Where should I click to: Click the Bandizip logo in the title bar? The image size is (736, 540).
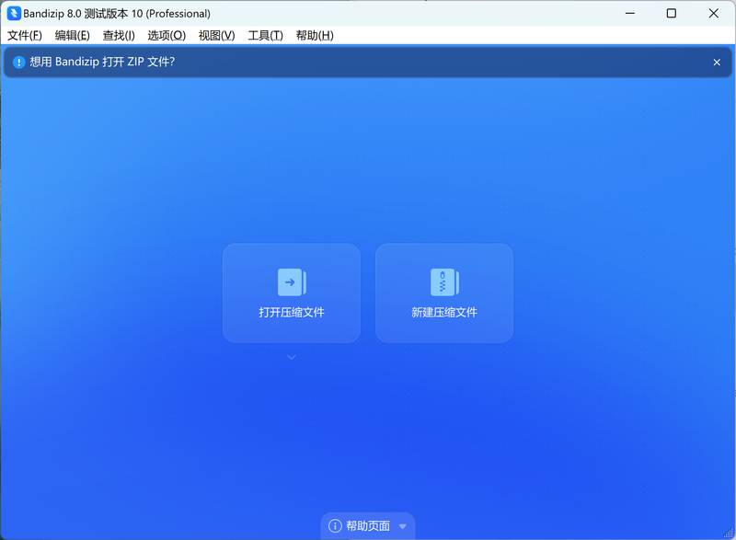click(x=14, y=13)
